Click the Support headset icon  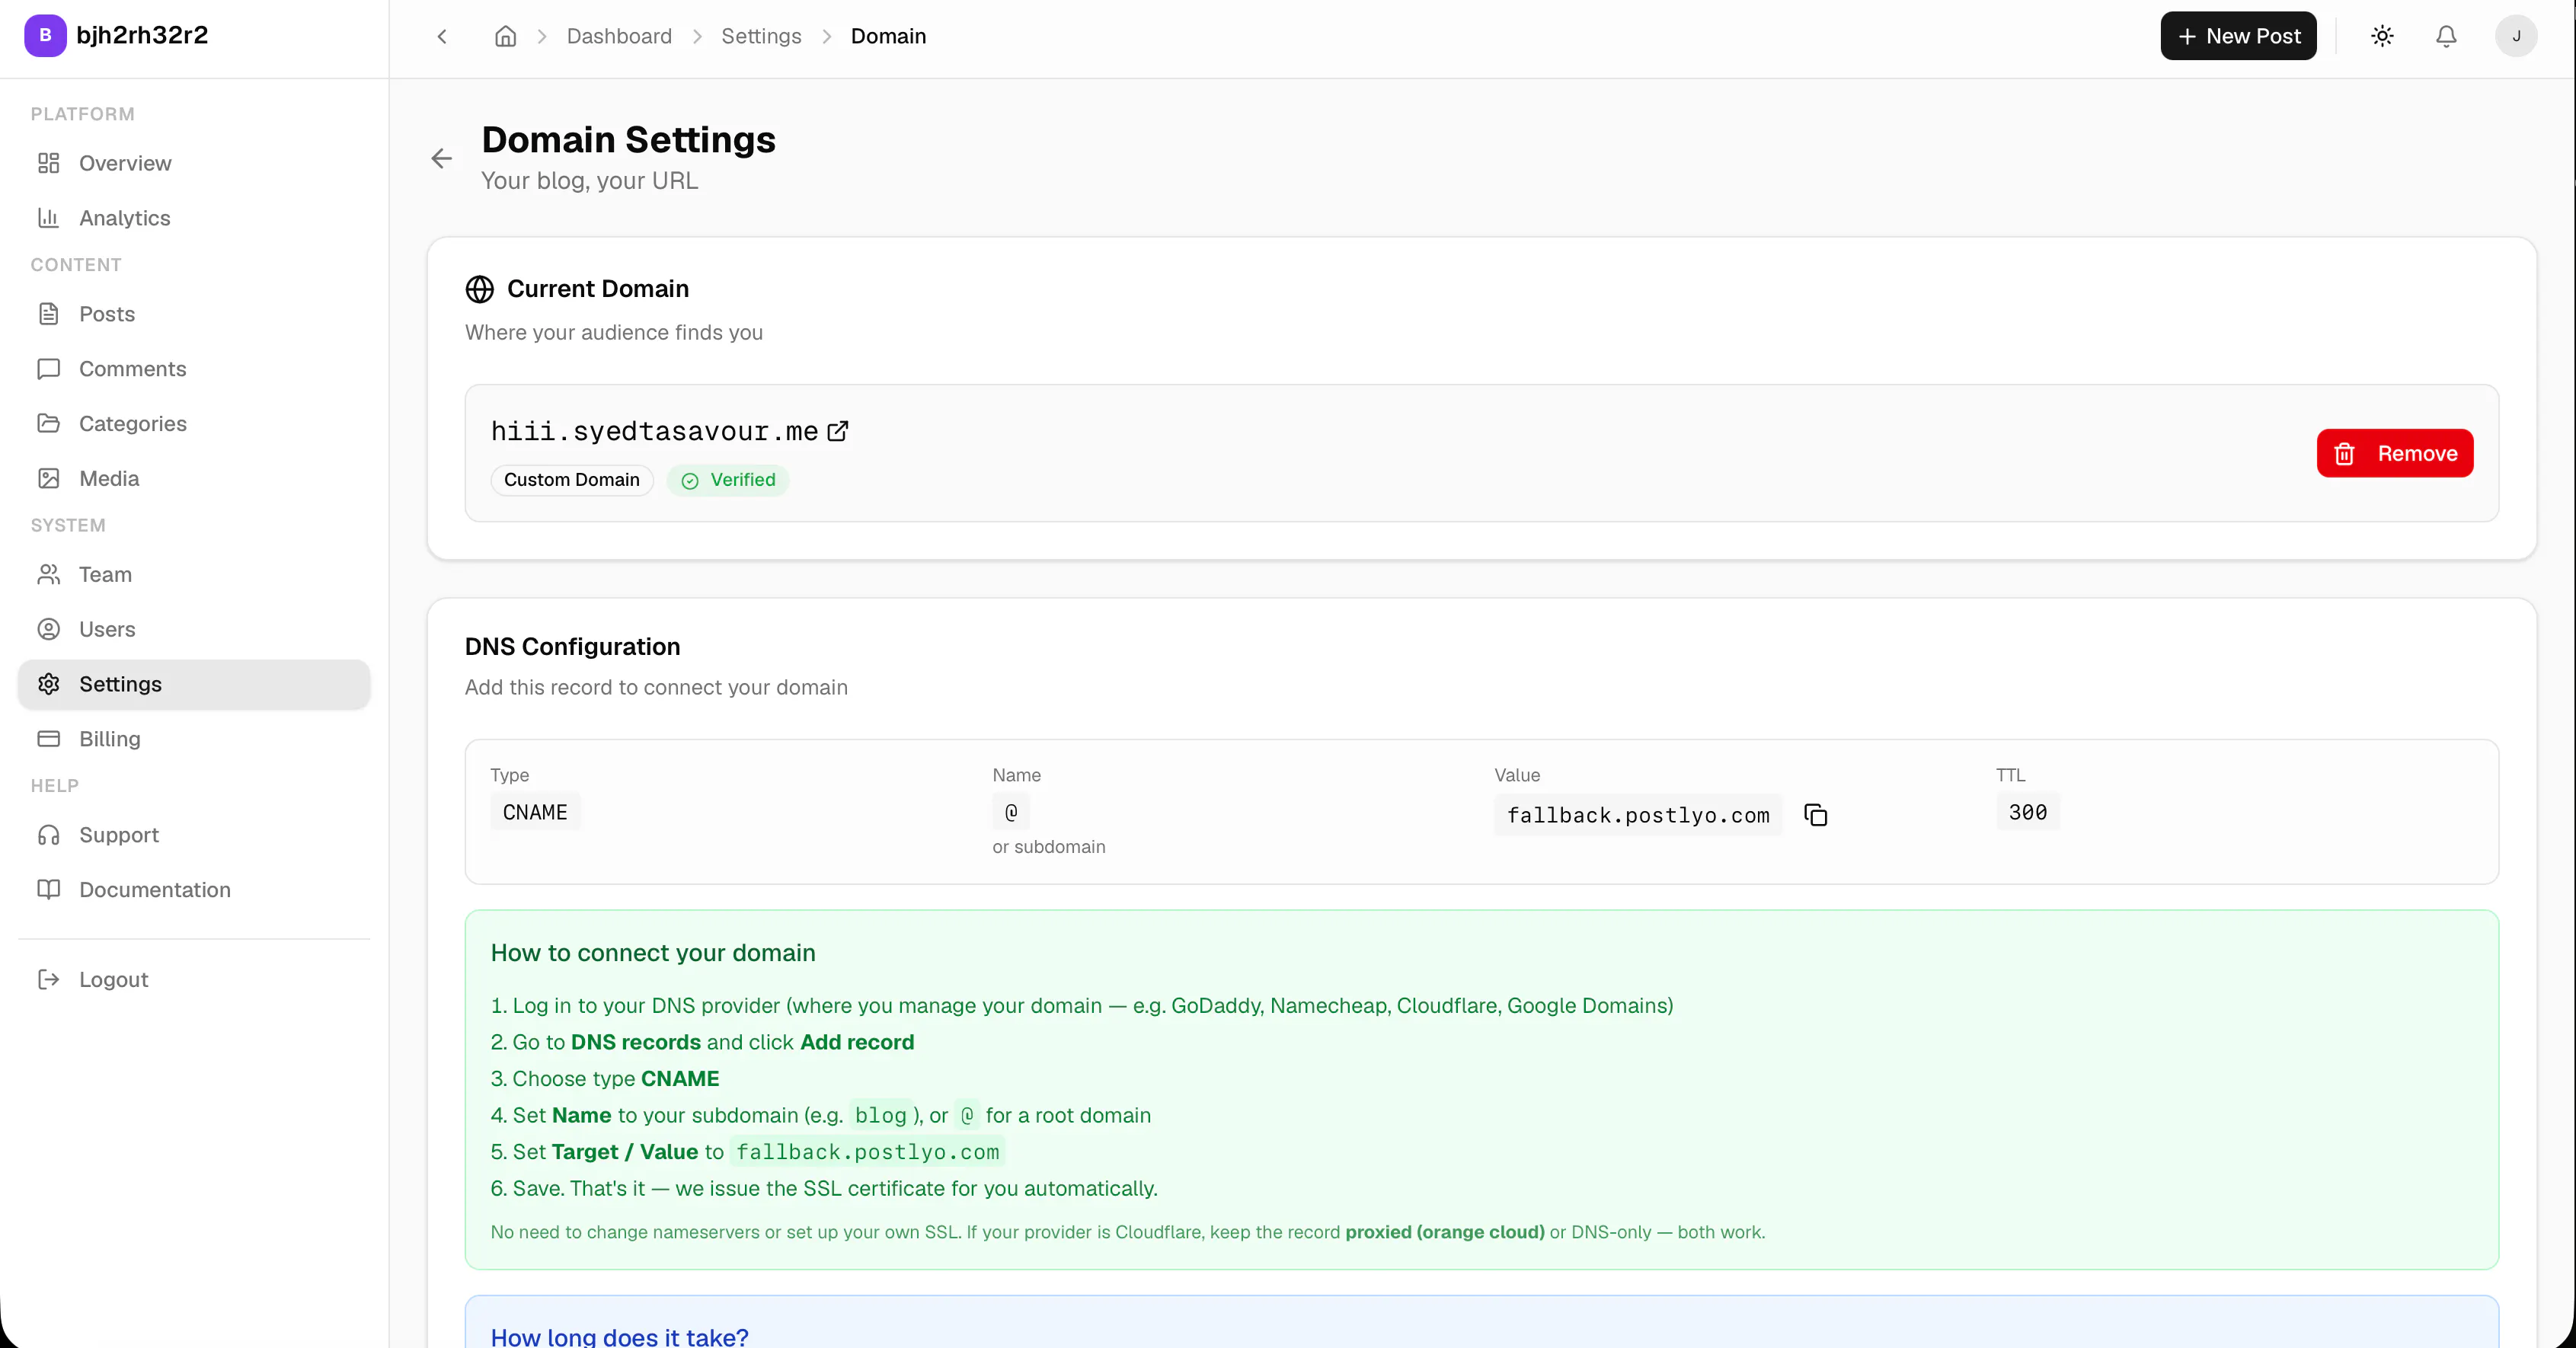point(49,835)
